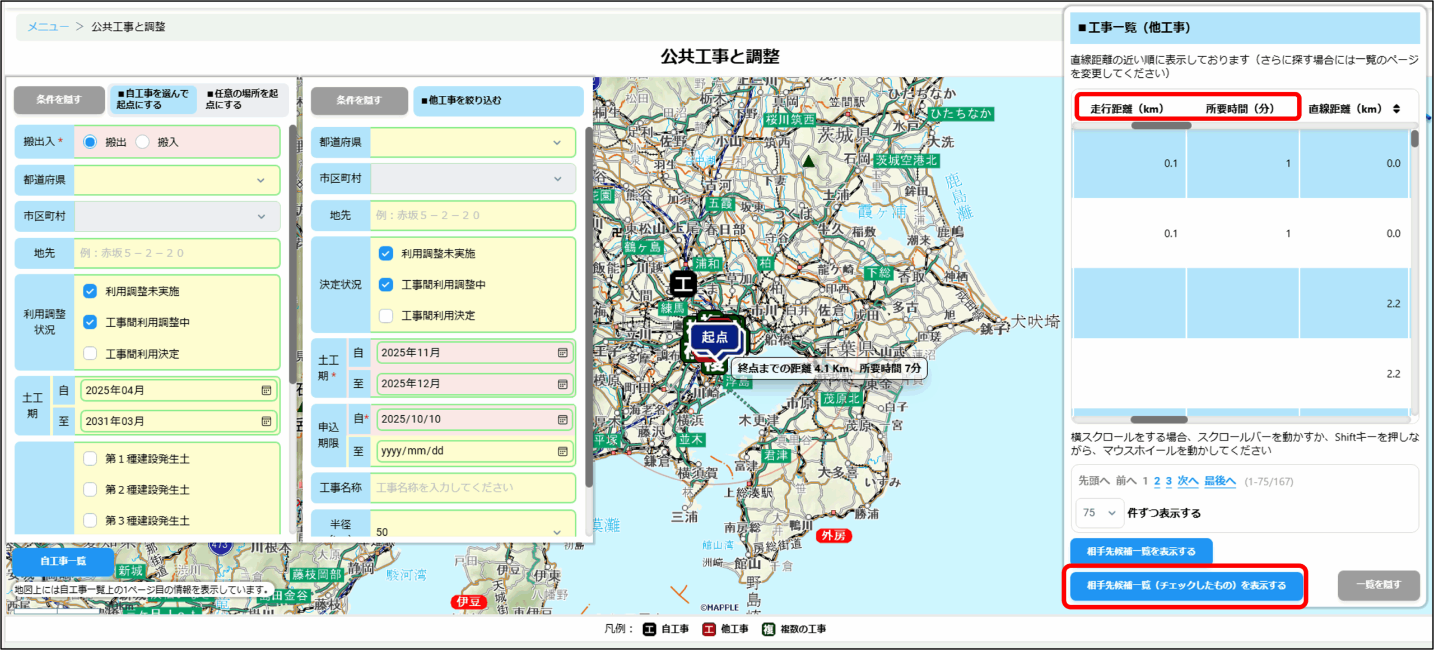Click the blue 起点 marker on map
Viewport: 1434px width, 650px height.
[x=714, y=337]
